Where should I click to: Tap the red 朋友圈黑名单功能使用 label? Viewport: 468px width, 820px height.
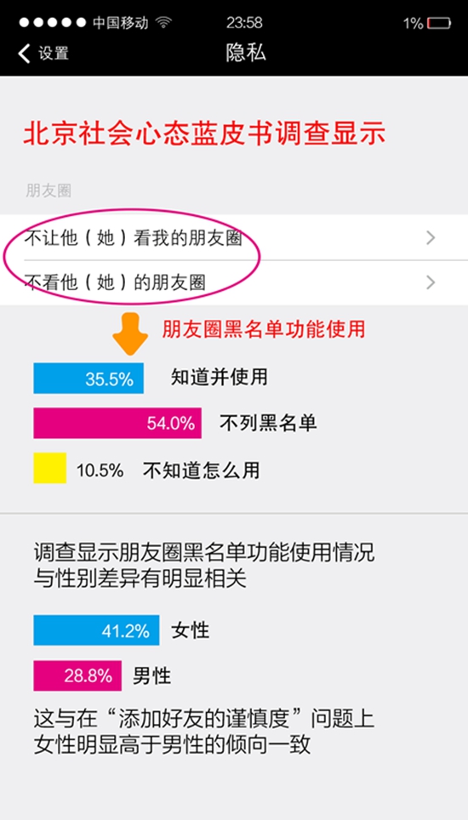pyautogui.click(x=263, y=329)
